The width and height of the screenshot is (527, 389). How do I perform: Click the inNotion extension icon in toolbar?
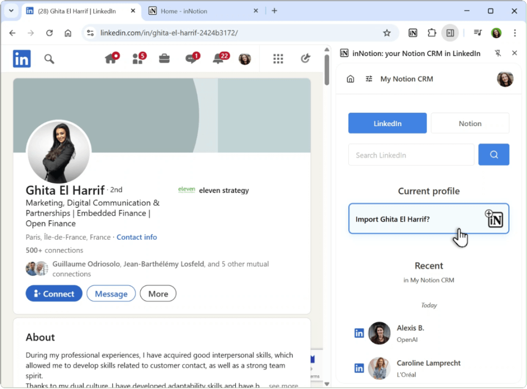pyautogui.click(x=413, y=33)
